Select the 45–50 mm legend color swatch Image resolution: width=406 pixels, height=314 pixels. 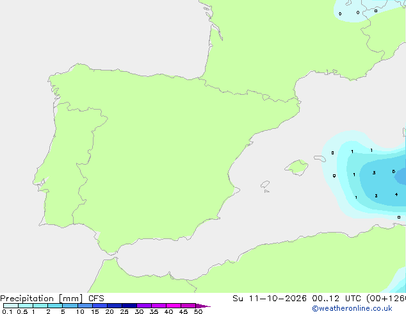(x=188, y=306)
